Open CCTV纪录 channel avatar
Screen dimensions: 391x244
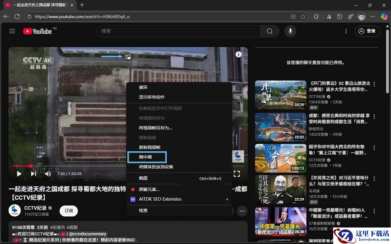pyautogui.click(x=15, y=211)
